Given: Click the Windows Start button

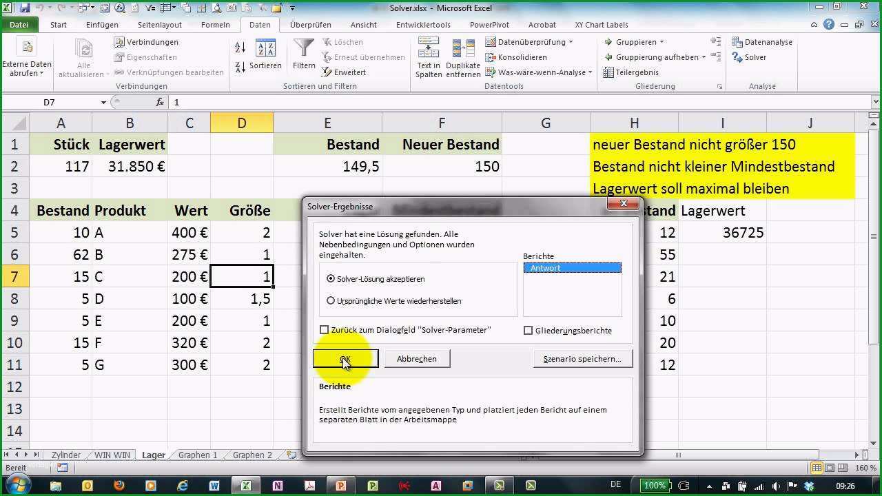Looking at the screenshot, I should (19, 484).
